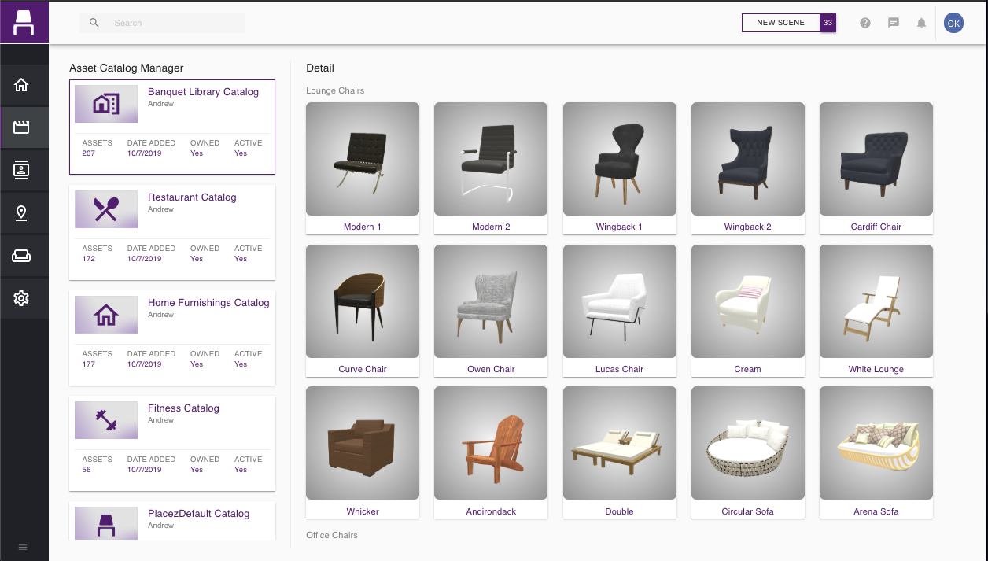988x561 pixels.
Task: Click the purple chair app logo
Action: (24, 22)
